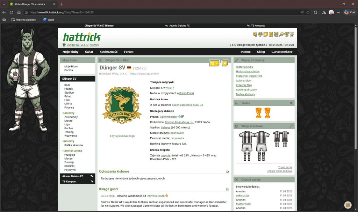358x212 pixels.
Task: Open the Moje kluby menu
Action: (x=70, y=52)
